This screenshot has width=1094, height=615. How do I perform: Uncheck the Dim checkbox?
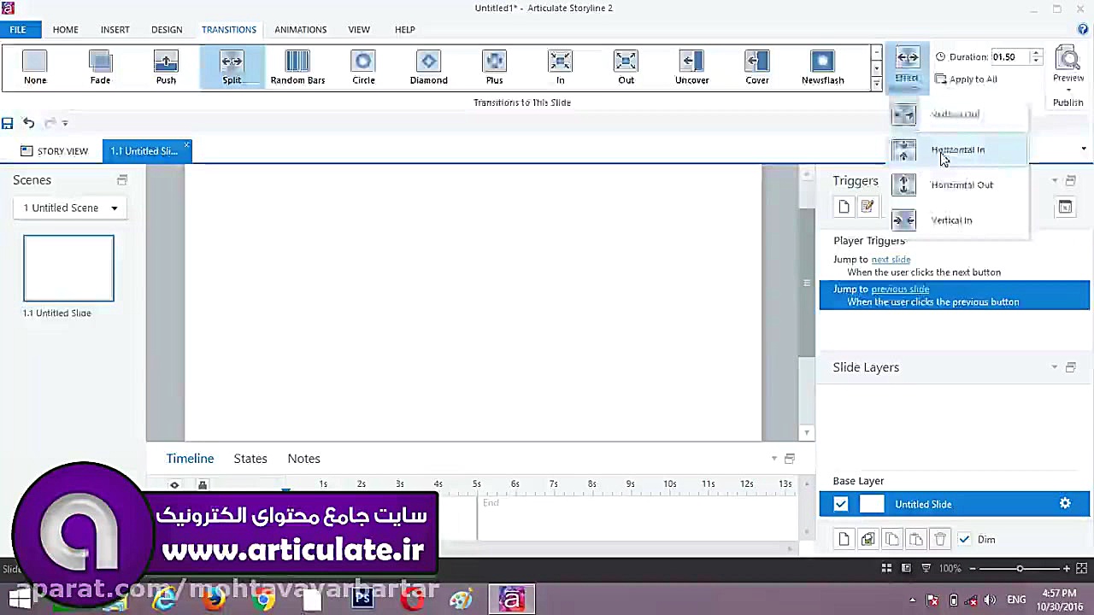point(964,539)
